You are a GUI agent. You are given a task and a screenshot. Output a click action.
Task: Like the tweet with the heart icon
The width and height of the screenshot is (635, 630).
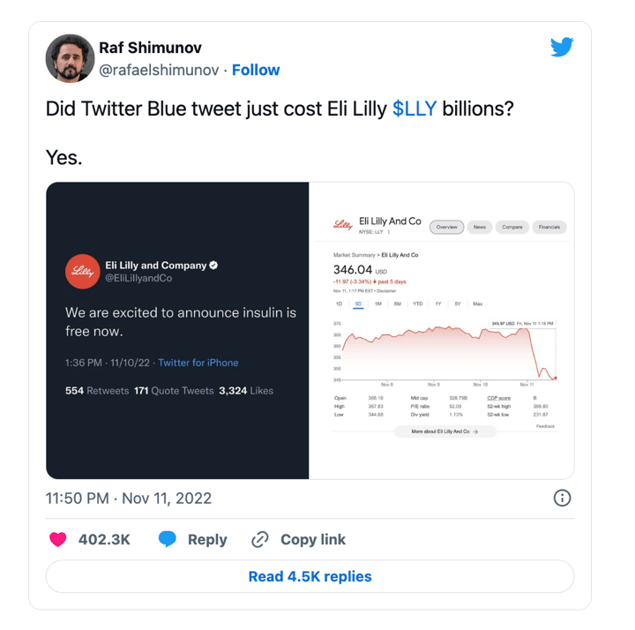coord(57,540)
